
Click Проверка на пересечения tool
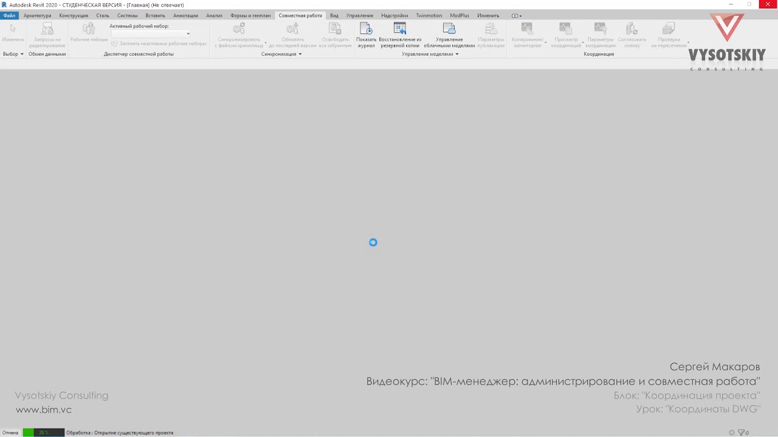tap(669, 35)
